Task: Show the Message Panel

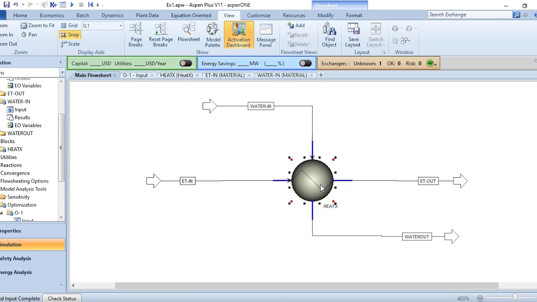Action: coord(266,35)
